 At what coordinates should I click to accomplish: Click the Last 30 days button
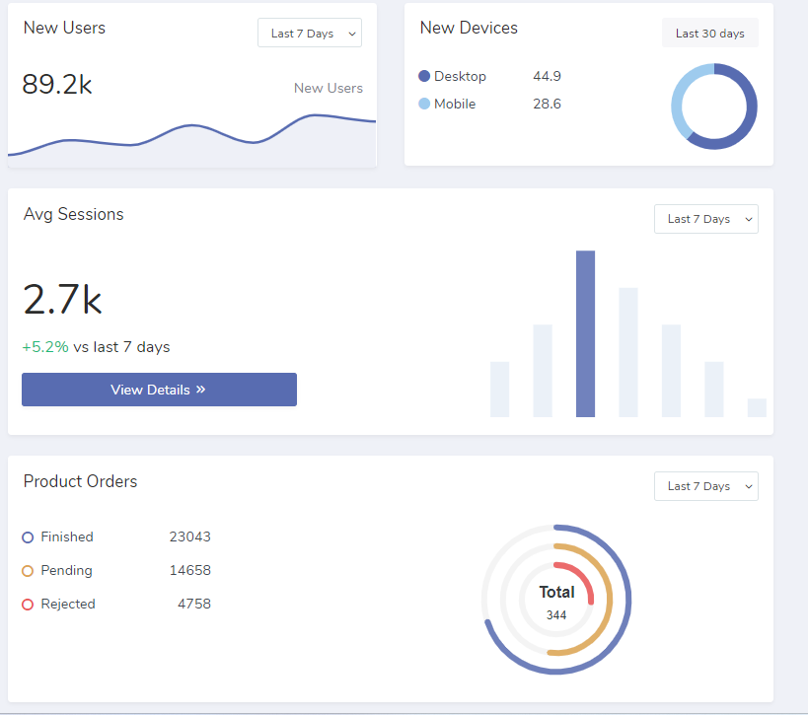(709, 34)
